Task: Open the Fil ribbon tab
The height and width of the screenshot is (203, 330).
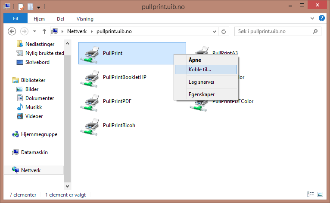Action: [16, 19]
